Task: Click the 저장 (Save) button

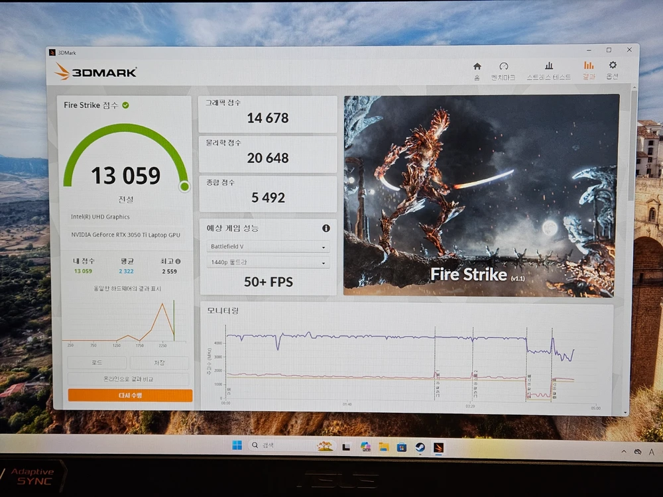Action: point(159,362)
